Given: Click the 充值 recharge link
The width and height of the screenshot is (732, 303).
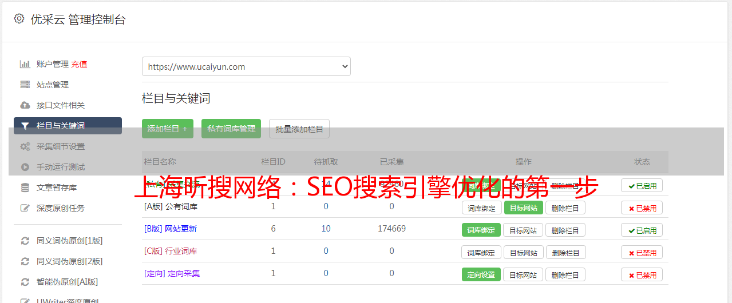Looking at the screenshot, I should pyautogui.click(x=79, y=64).
